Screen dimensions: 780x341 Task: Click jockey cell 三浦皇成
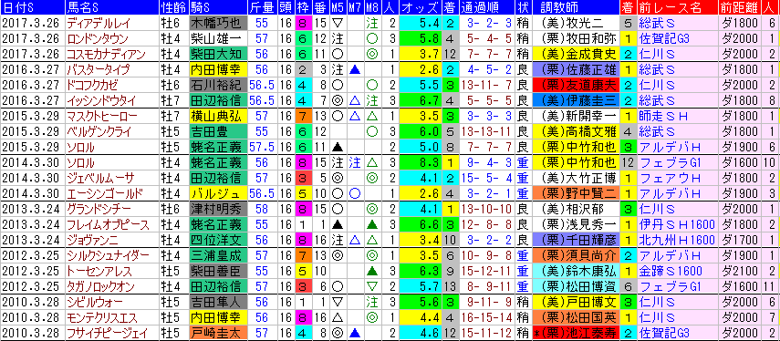218,256
